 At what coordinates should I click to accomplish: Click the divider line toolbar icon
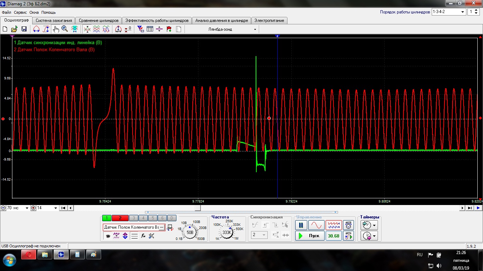[x=159, y=29]
